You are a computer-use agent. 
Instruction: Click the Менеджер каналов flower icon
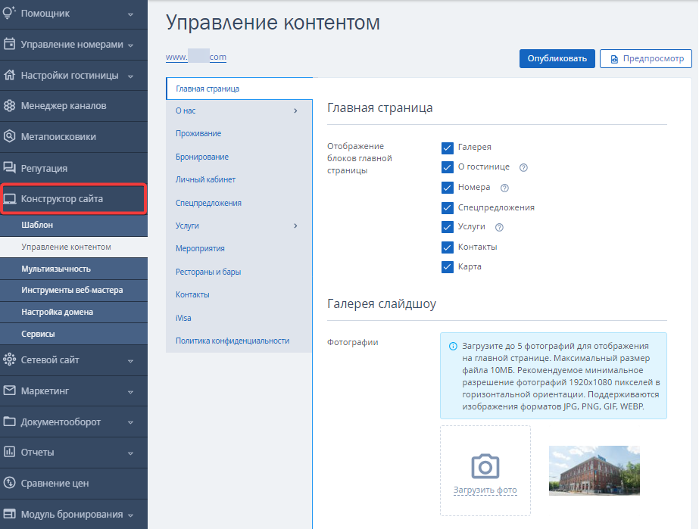point(9,106)
